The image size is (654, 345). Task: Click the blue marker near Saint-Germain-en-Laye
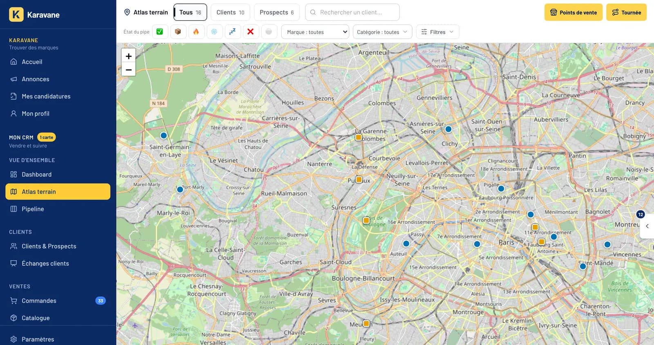click(163, 135)
